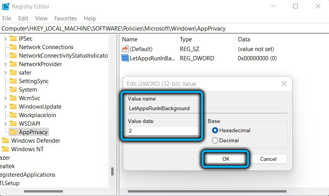The width and height of the screenshot is (329, 196).
Task: Click the Windows Defender folder icon
Action: pyautogui.click(x=5, y=141)
